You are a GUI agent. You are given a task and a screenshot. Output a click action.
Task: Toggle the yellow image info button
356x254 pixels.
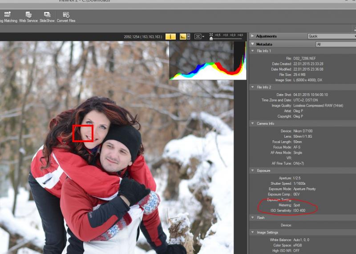[x=170, y=36]
